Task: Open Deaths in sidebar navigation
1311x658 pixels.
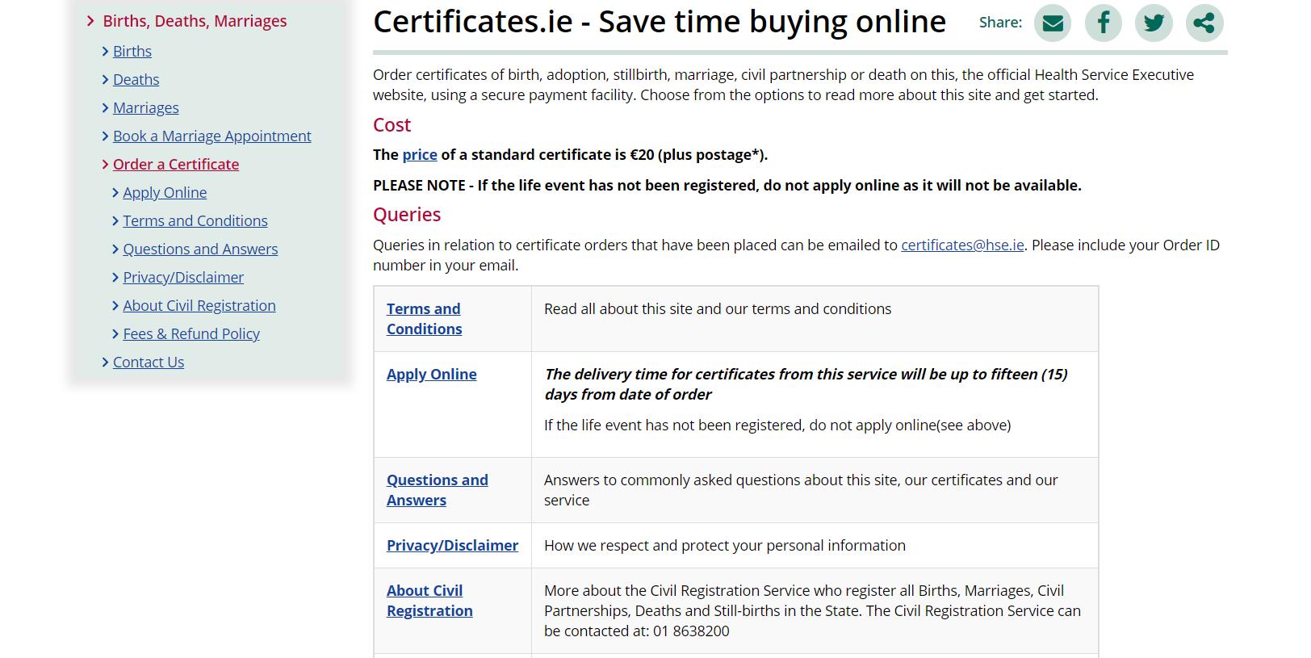Action: [x=136, y=79]
